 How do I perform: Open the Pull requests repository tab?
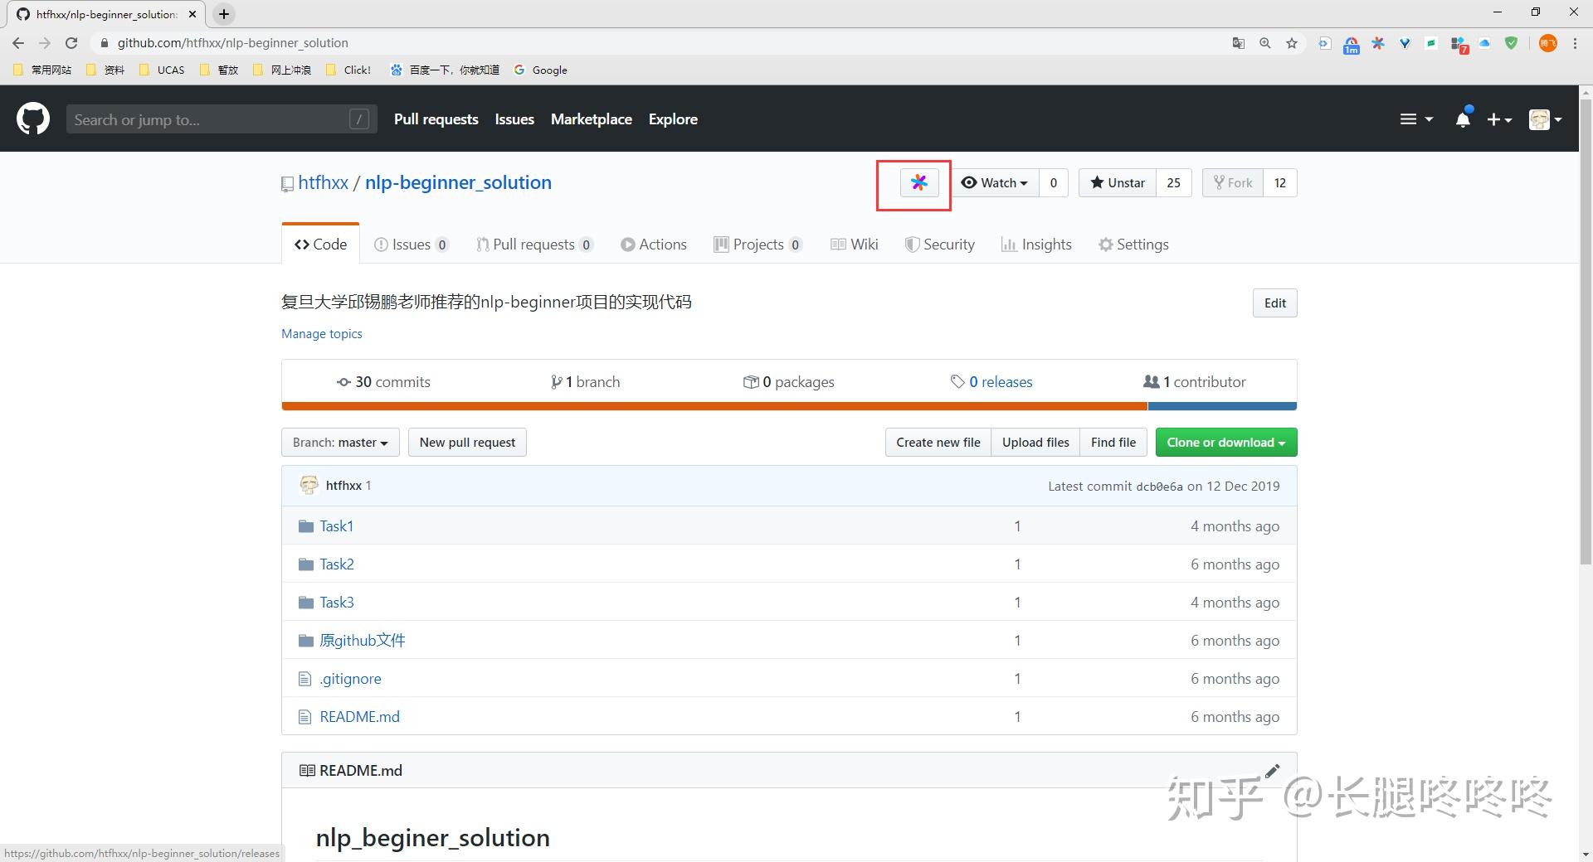(534, 244)
